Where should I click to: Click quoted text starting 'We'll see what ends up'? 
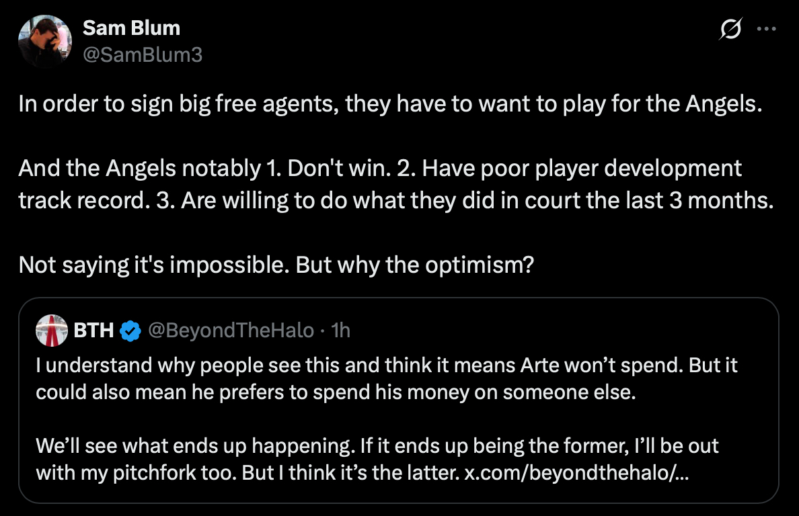377,460
